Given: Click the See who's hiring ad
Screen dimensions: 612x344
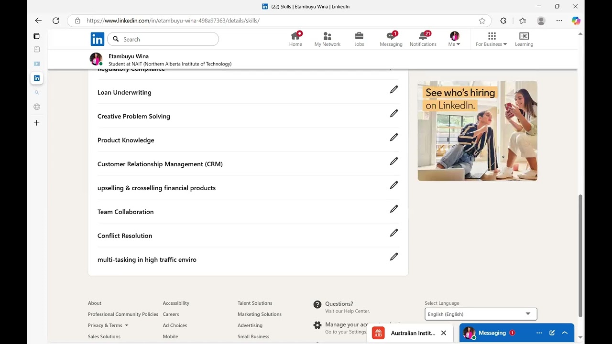Looking at the screenshot, I should 477,131.
